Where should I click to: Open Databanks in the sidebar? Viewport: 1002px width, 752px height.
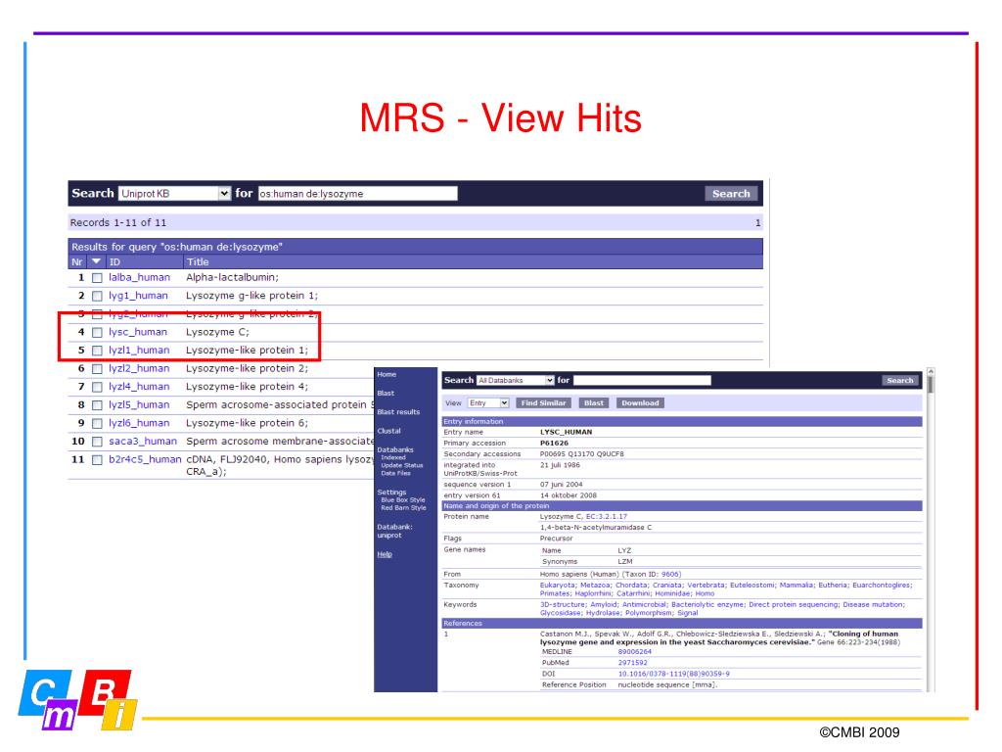(395, 449)
